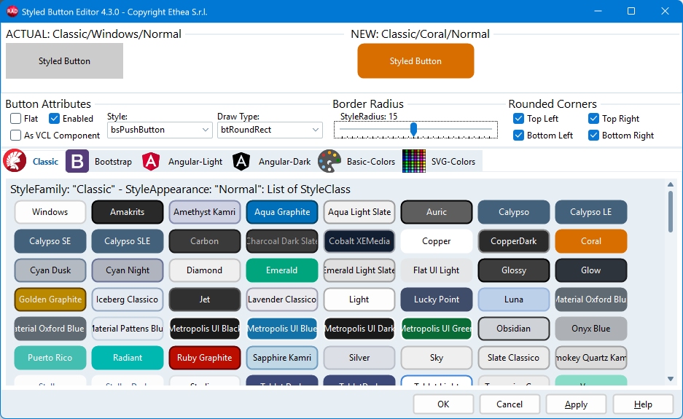Viewport: 683px width, 419px height.
Task: Select the Coral style class
Action: click(x=590, y=241)
